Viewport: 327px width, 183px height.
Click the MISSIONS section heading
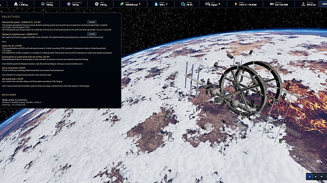(9, 94)
